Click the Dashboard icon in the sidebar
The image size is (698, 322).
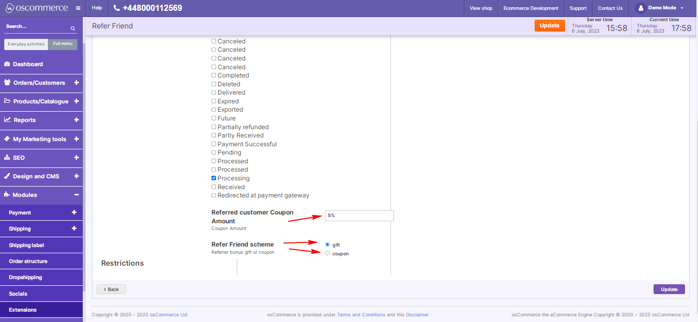(7, 64)
